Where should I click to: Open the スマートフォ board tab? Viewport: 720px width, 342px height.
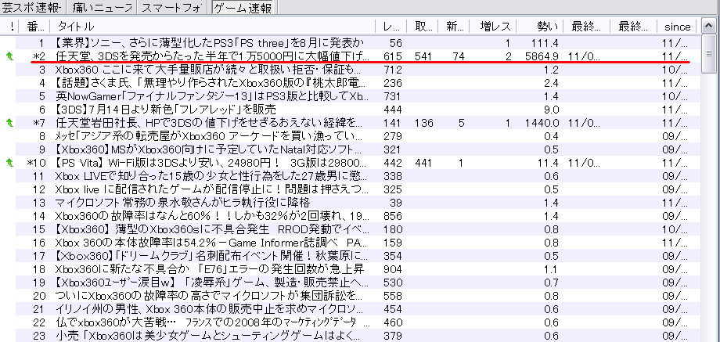click(x=173, y=7)
